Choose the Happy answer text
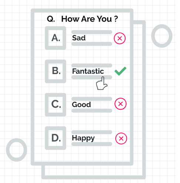The width and height of the screenshot is (180, 183). (83, 138)
